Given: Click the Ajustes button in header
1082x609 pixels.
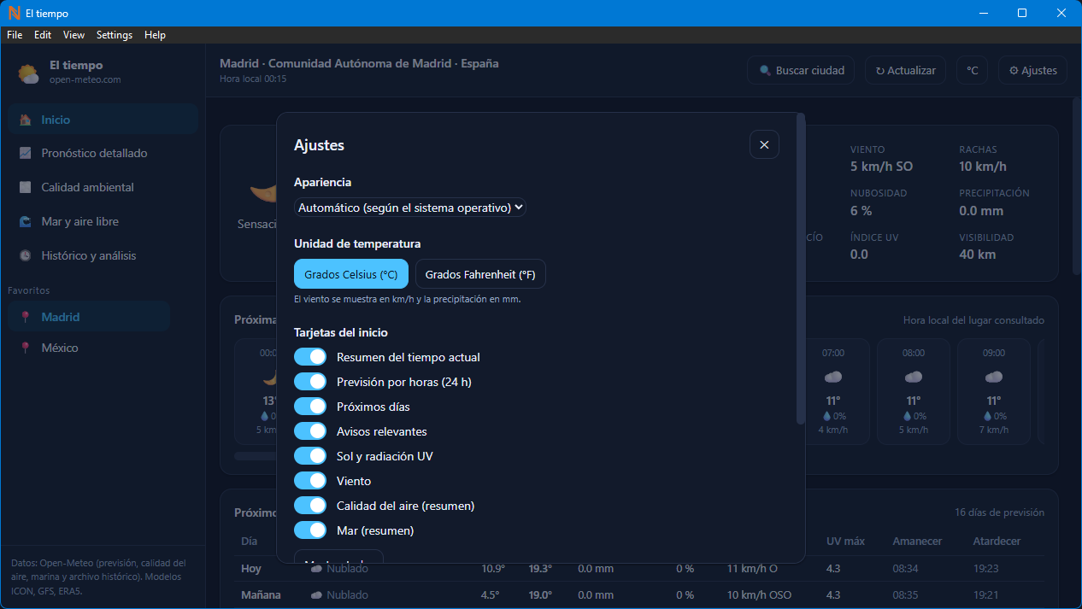Looking at the screenshot, I should click(1032, 71).
